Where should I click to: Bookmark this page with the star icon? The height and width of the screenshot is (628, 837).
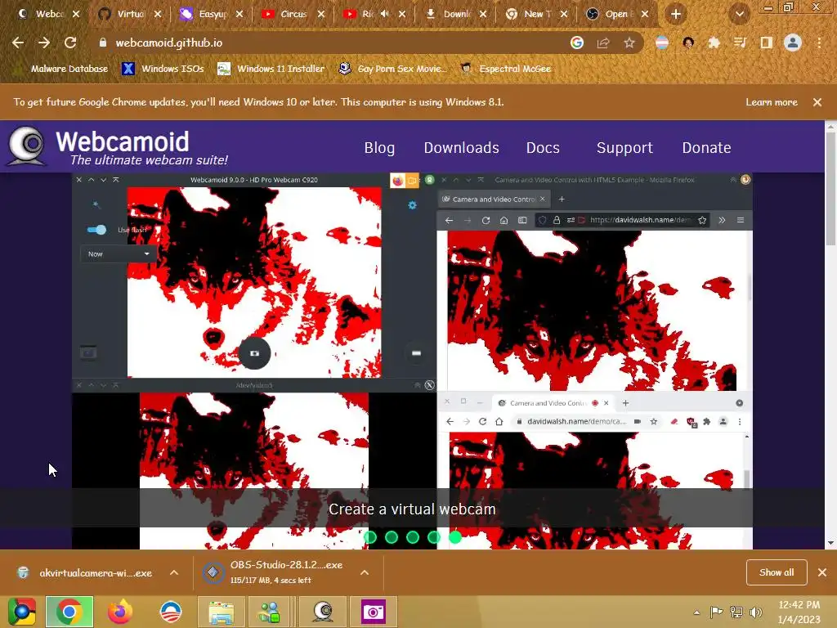point(629,43)
